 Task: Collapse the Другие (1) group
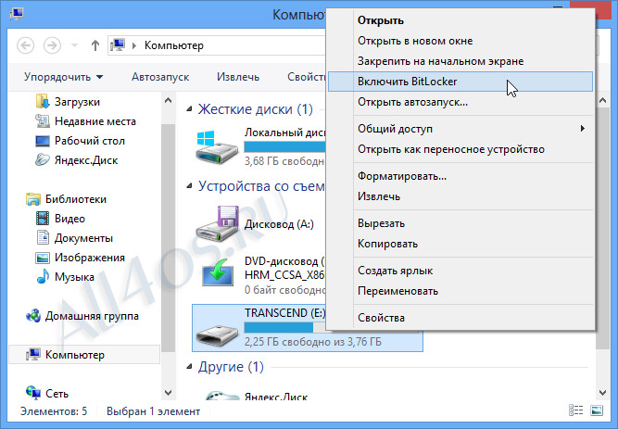(190, 367)
